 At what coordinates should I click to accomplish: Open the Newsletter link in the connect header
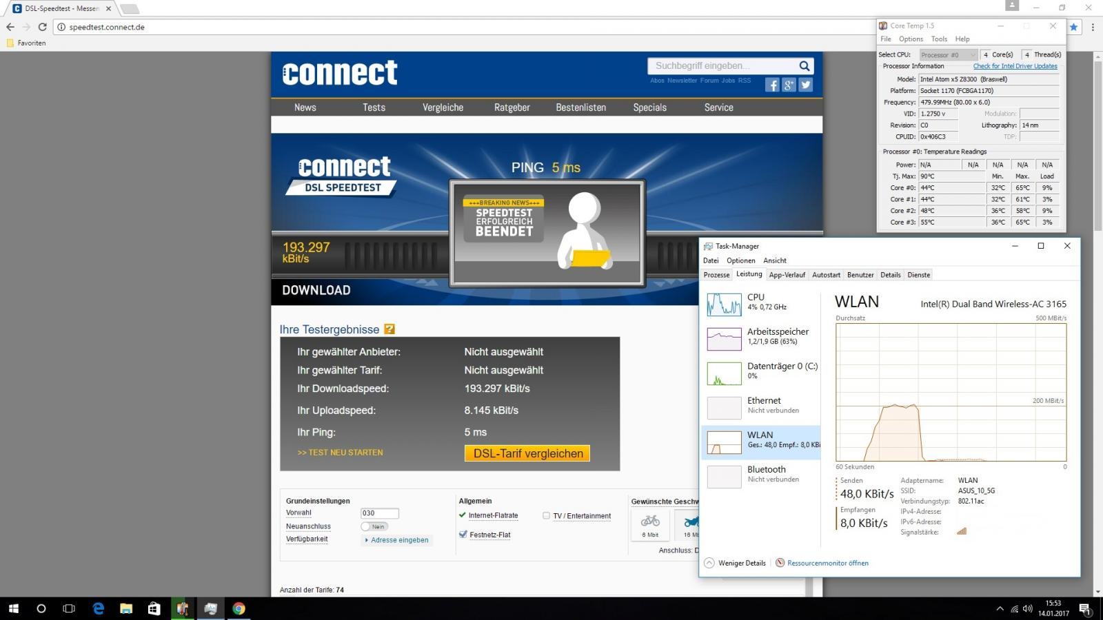(x=682, y=81)
